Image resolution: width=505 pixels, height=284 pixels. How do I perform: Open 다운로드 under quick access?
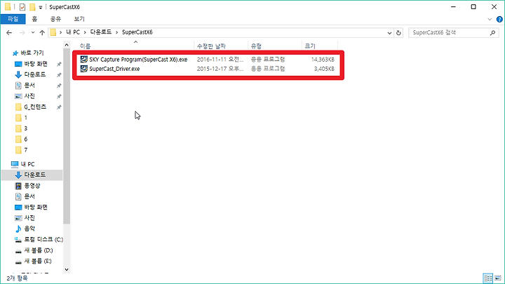35,74
